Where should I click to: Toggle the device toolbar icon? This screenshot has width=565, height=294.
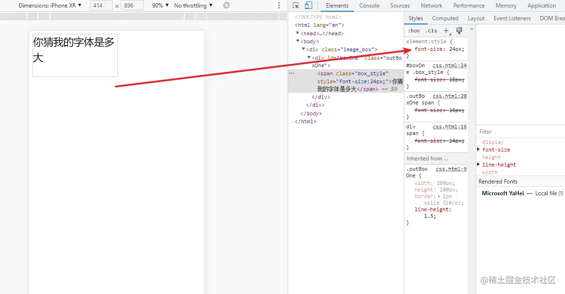[x=308, y=6]
